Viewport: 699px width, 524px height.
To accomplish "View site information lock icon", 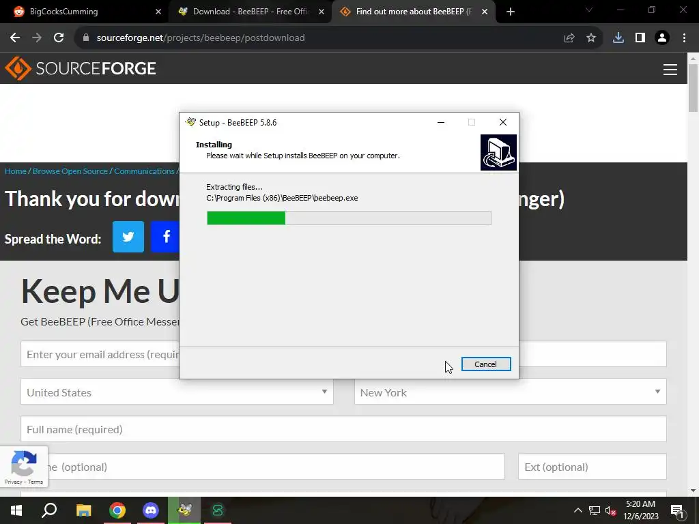I will point(86,38).
